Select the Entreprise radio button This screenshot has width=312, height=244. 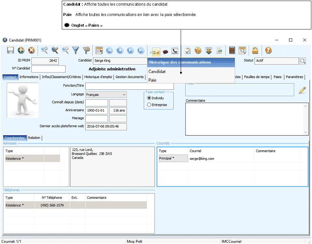pos(149,105)
